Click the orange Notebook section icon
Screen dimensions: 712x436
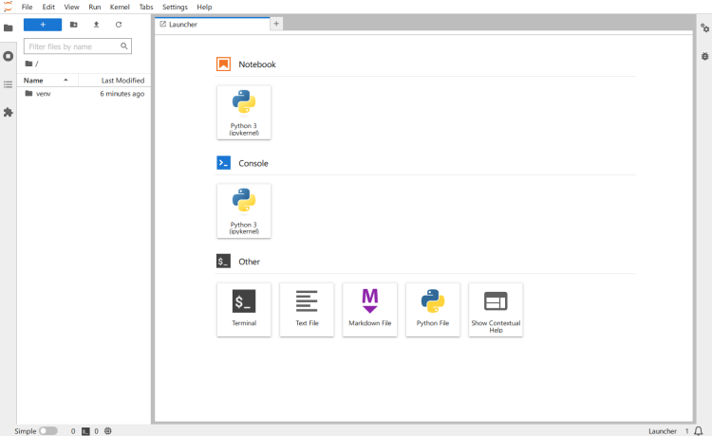tap(223, 64)
